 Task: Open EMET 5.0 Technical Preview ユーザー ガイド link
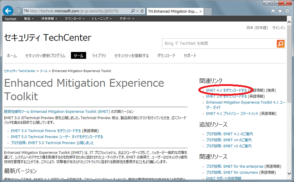57,137
